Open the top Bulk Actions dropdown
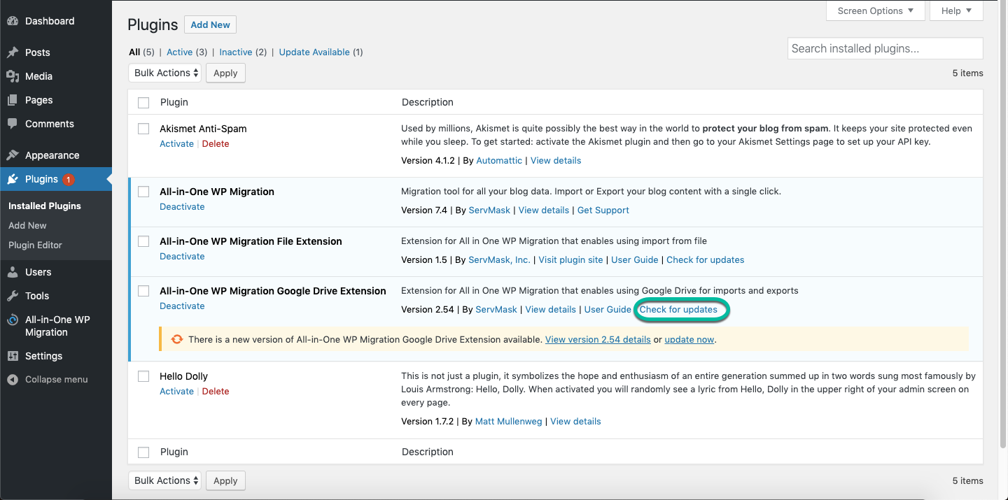1008x500 pixels. pyautogui.click(x=164, y=73)
